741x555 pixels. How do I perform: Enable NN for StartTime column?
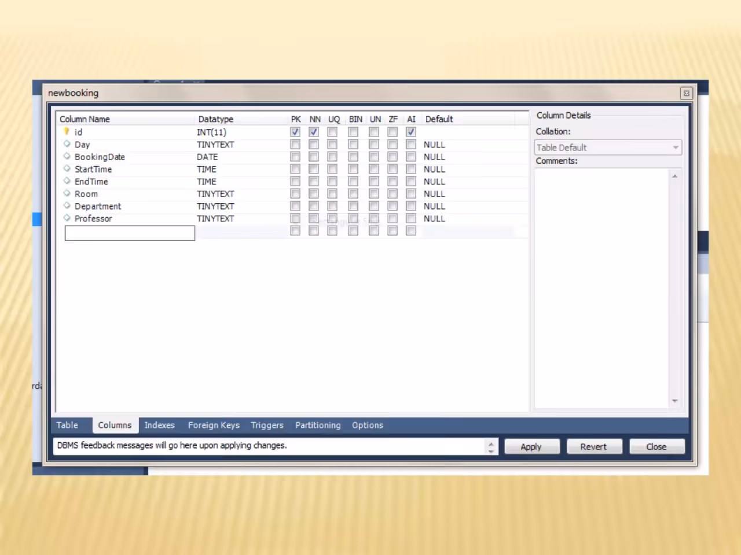coord(314,169)
